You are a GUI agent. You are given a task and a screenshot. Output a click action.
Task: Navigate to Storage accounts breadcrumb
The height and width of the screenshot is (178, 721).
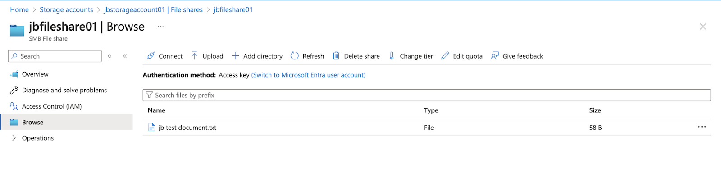coord(66,9)
